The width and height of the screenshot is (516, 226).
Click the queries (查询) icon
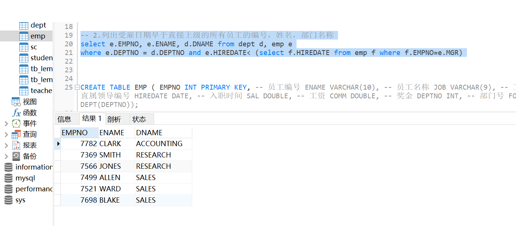coord(16,134)
